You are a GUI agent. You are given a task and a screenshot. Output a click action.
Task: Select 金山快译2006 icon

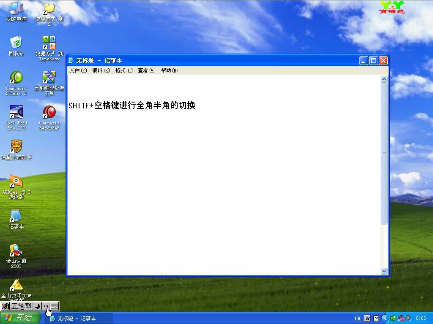16,290
